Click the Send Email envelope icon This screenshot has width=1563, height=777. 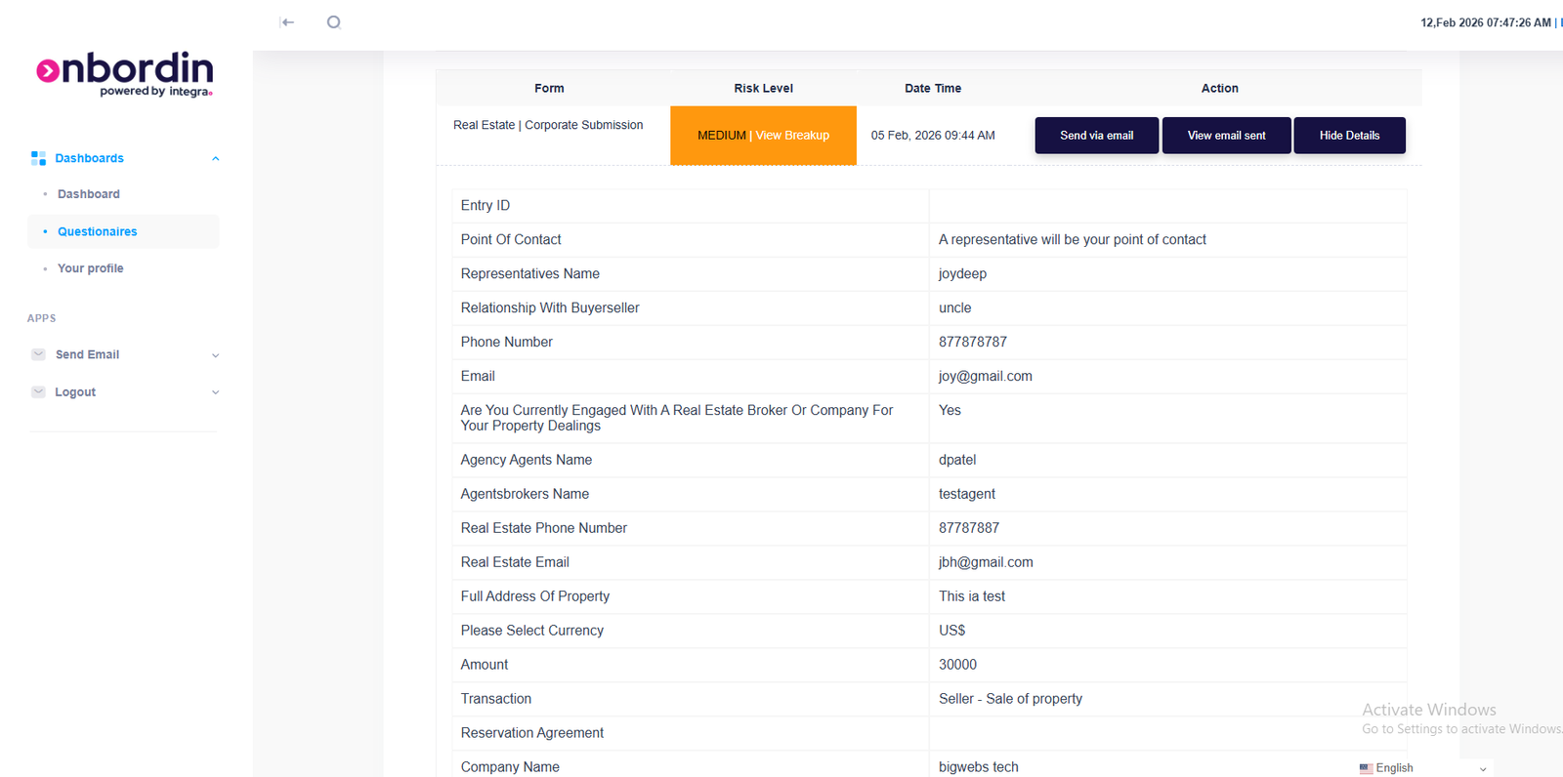(x=38, y=354)
